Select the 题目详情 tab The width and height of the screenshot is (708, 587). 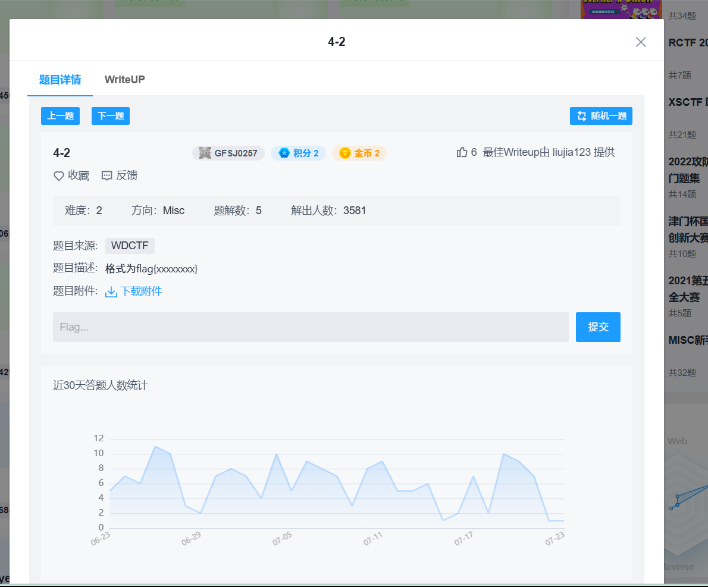coord(59,79)
